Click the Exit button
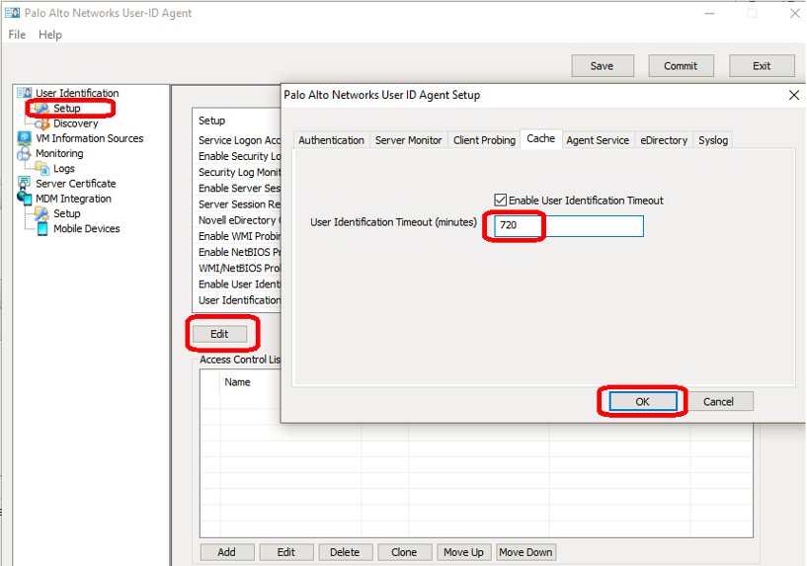The image size is (807, 566). click(762, 66)
